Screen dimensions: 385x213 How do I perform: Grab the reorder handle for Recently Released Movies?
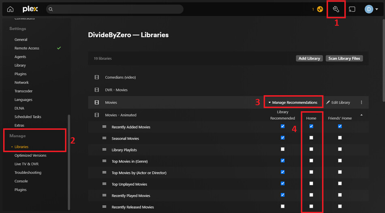pos(104,207)
